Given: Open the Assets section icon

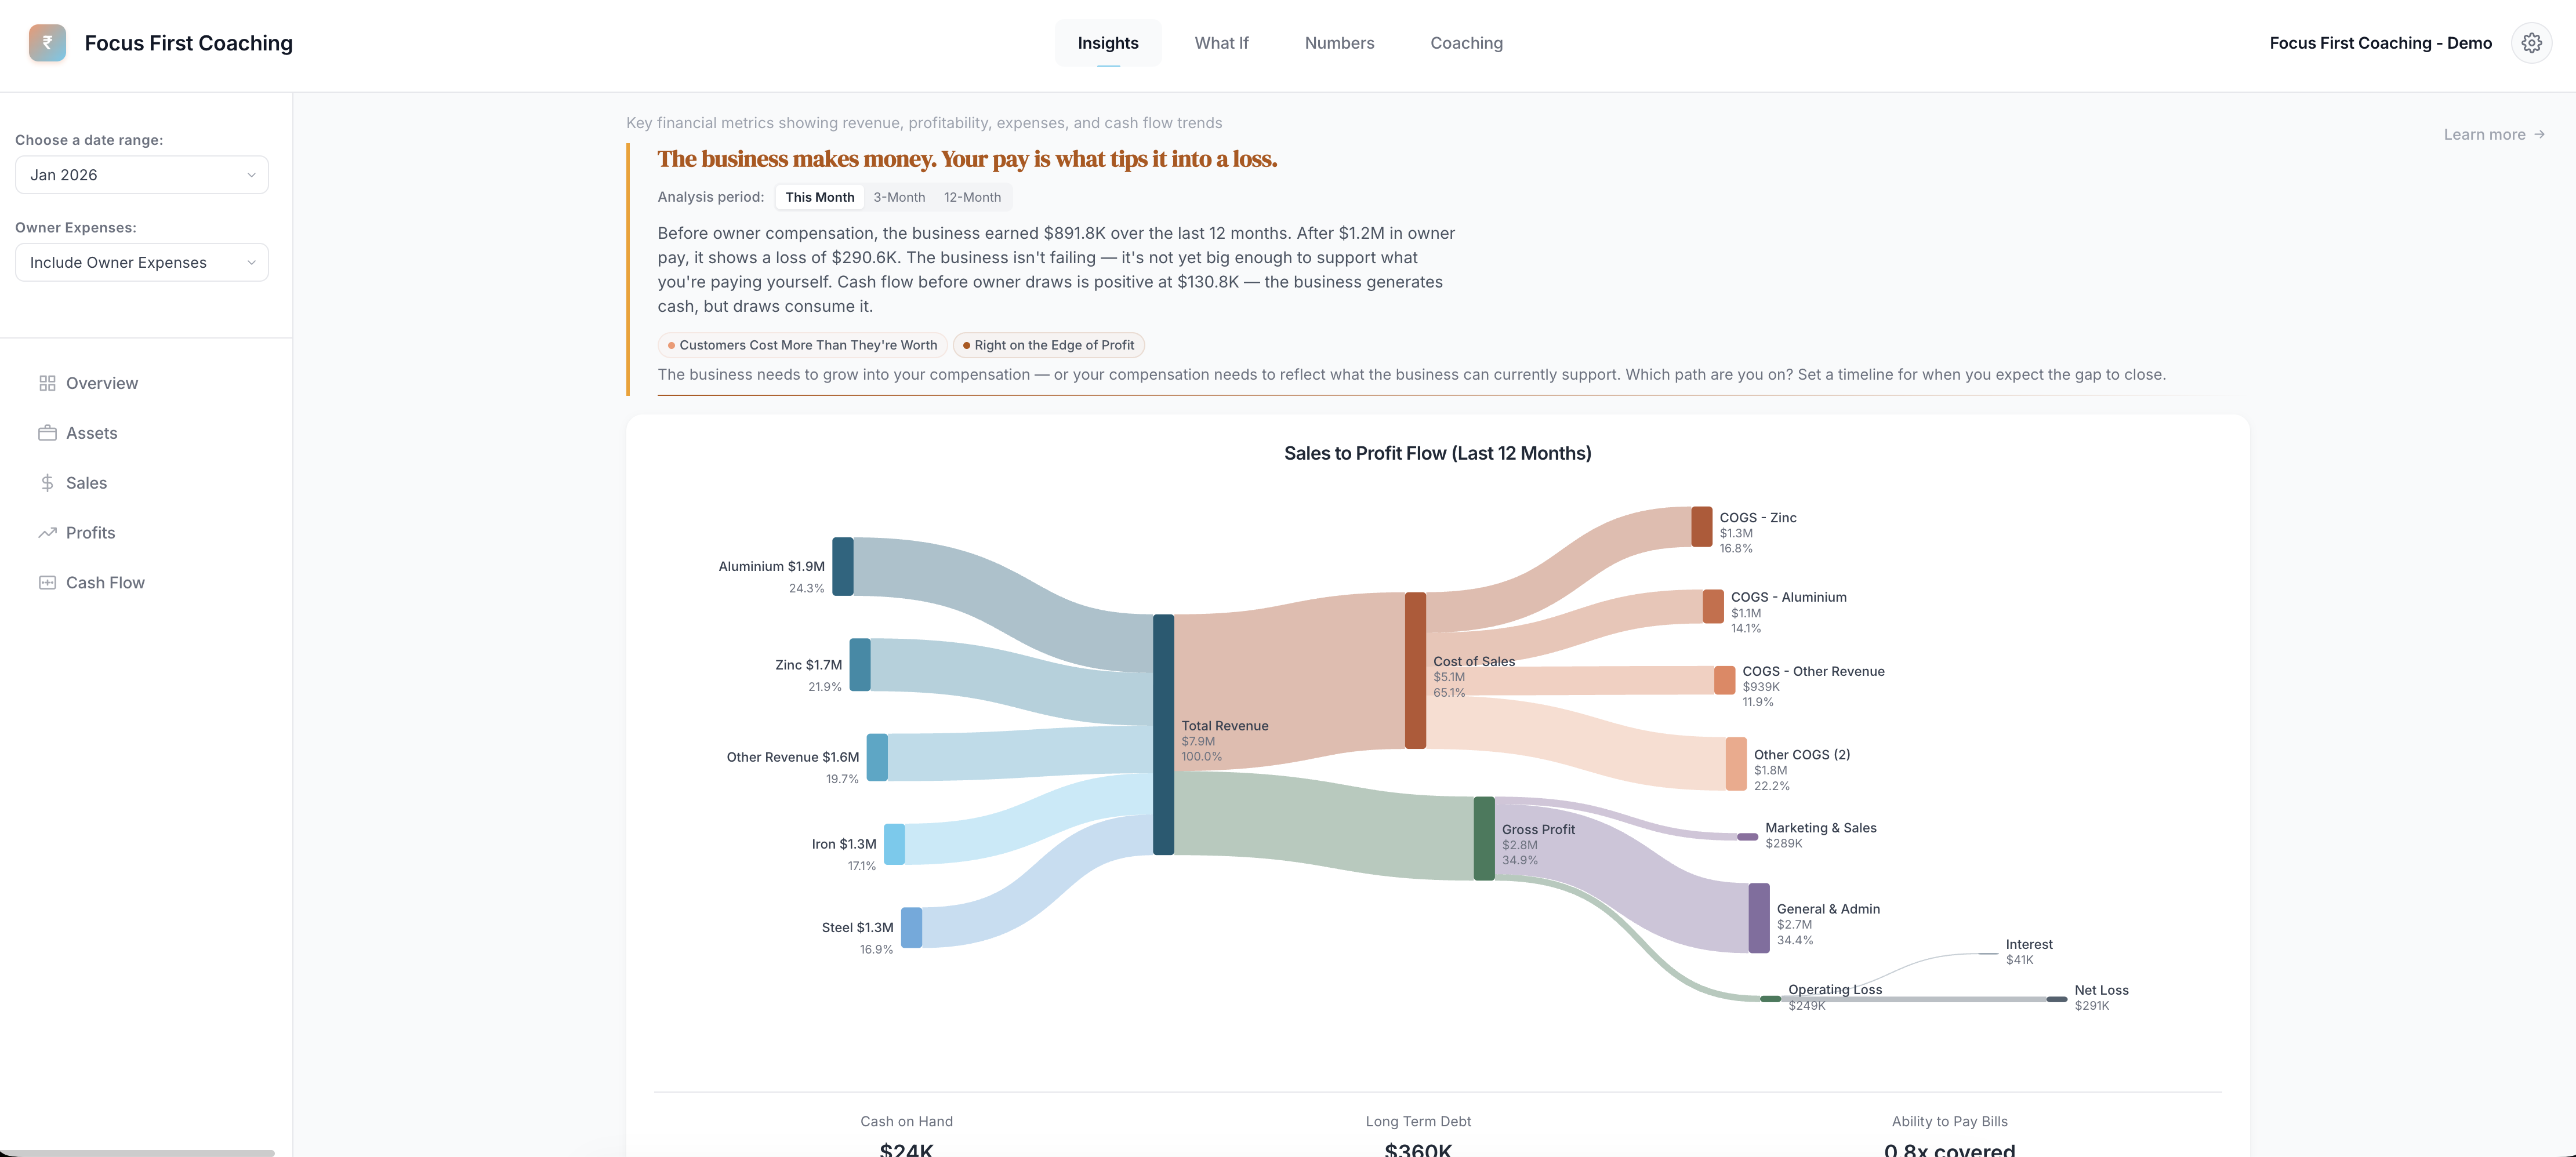Looking at the screenshot, I should point(48,432).
